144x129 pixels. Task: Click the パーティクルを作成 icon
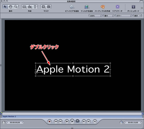point(103,7)
